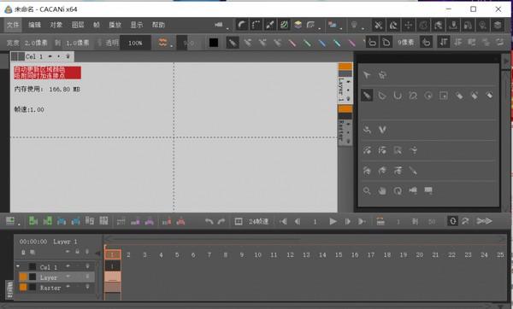Select the pen drawing tool in tool panel
Image resolution: width=513 pixels, height=309 pixels.
(367, 96)
